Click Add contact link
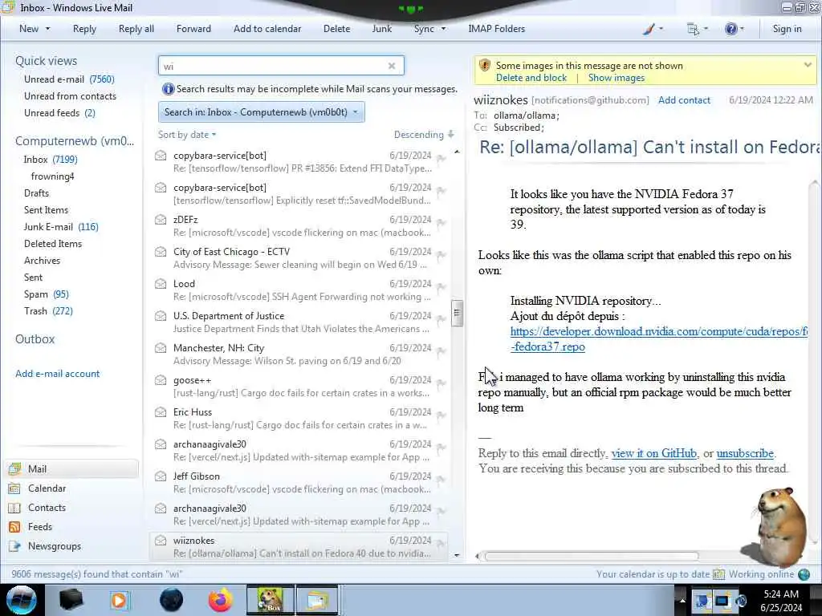 684,100
